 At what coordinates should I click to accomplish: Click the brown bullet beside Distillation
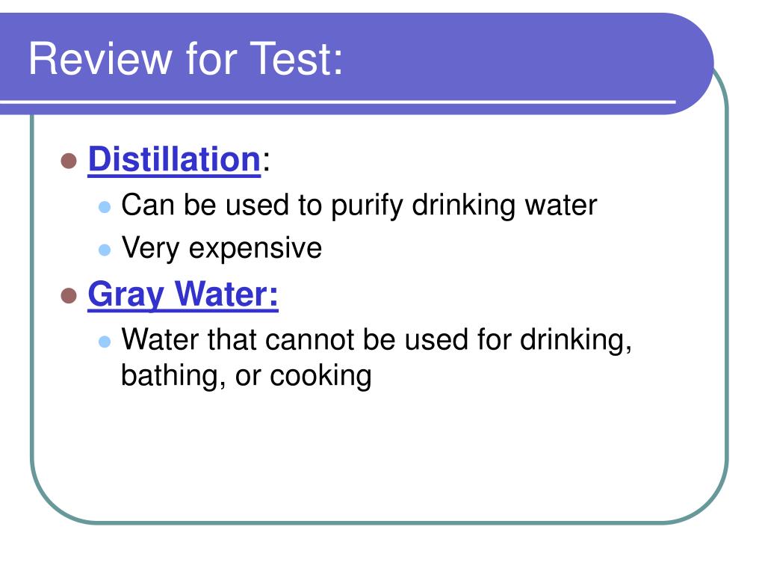coord(69,161)
